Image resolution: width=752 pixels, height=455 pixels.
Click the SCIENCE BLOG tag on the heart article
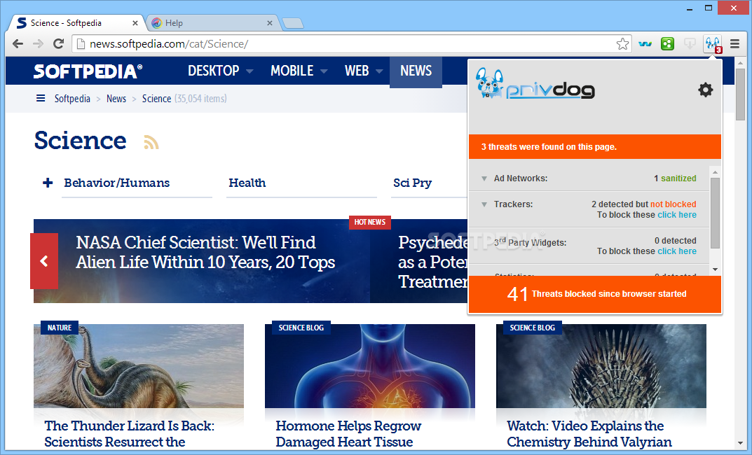[x=301, y=328]
